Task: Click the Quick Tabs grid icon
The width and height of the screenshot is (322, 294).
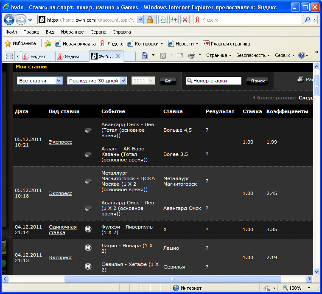Action: pos(9,56)
